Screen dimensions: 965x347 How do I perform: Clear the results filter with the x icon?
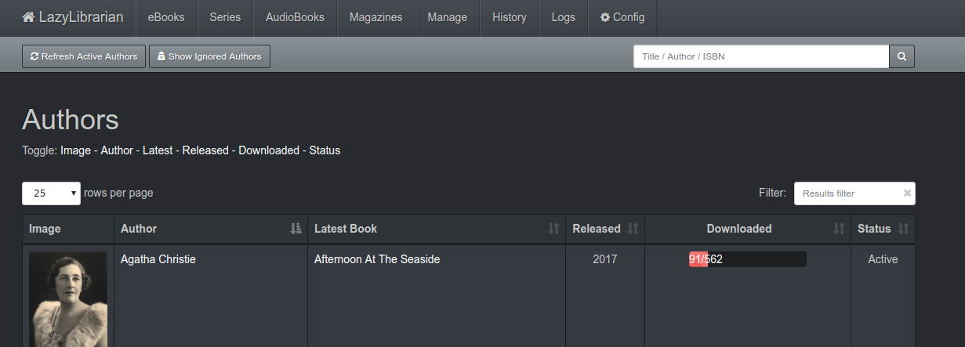point(907,193)
